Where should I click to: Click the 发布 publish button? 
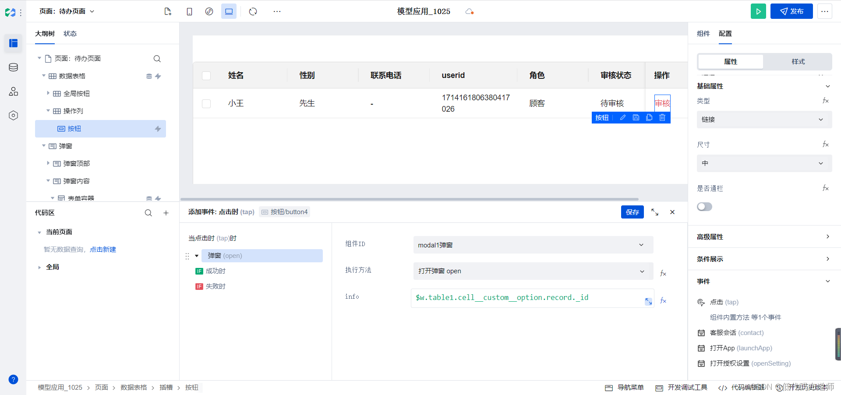tap(792, 11)
